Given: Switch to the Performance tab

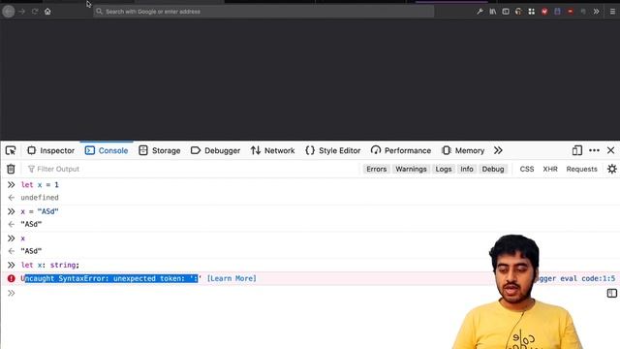Looking at the screenshot, I should [x=401, y=151].
